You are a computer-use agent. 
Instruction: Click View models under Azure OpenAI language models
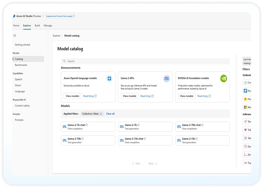[x=72, y=96]
